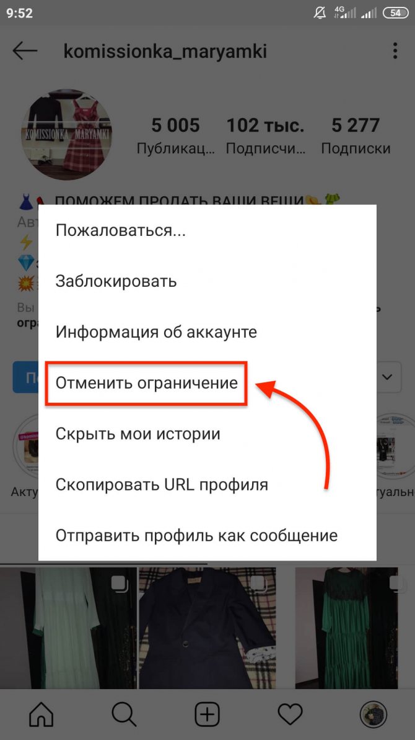The image size is (415, 740).
Task: Tap the new post plus icon
Action: pyautogui.click(x=207, y=714)
